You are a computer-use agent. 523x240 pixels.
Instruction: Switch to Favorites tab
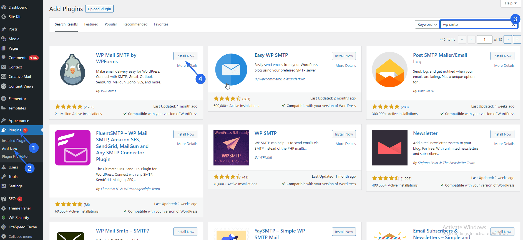click(x=161, y=24)
